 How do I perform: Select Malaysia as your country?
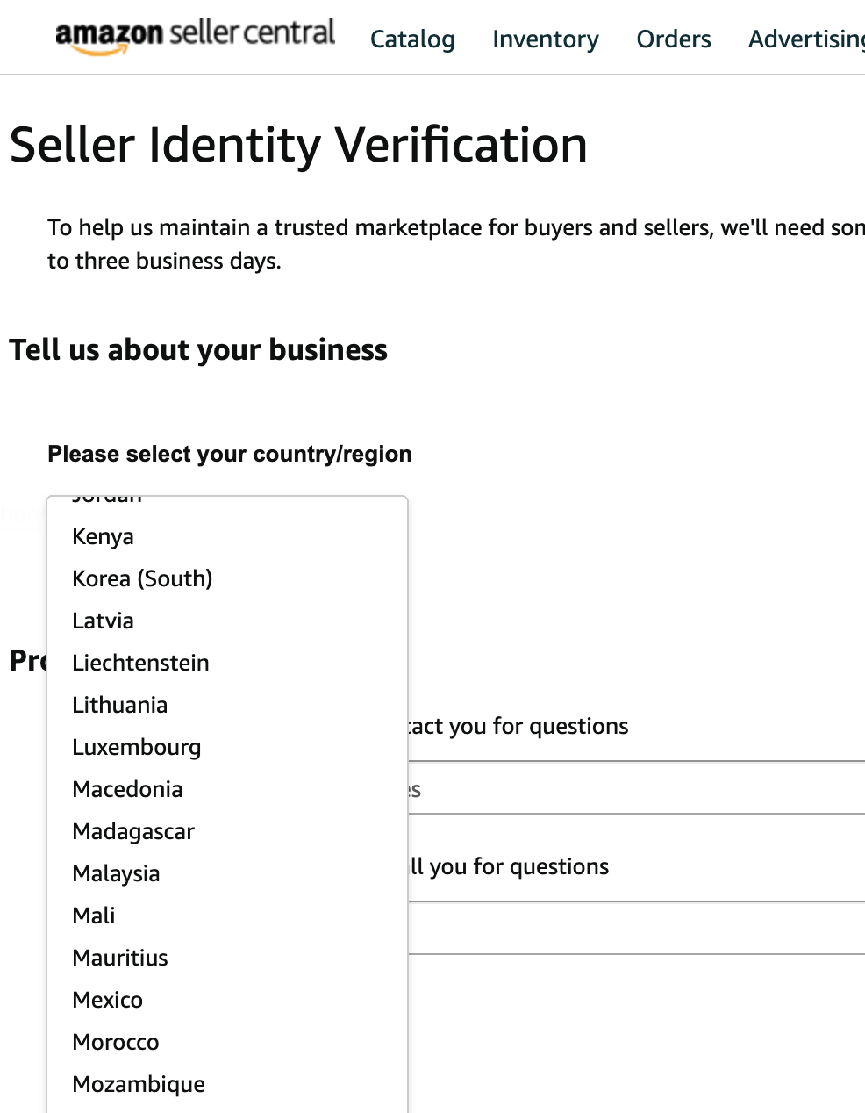pos(117,873)
